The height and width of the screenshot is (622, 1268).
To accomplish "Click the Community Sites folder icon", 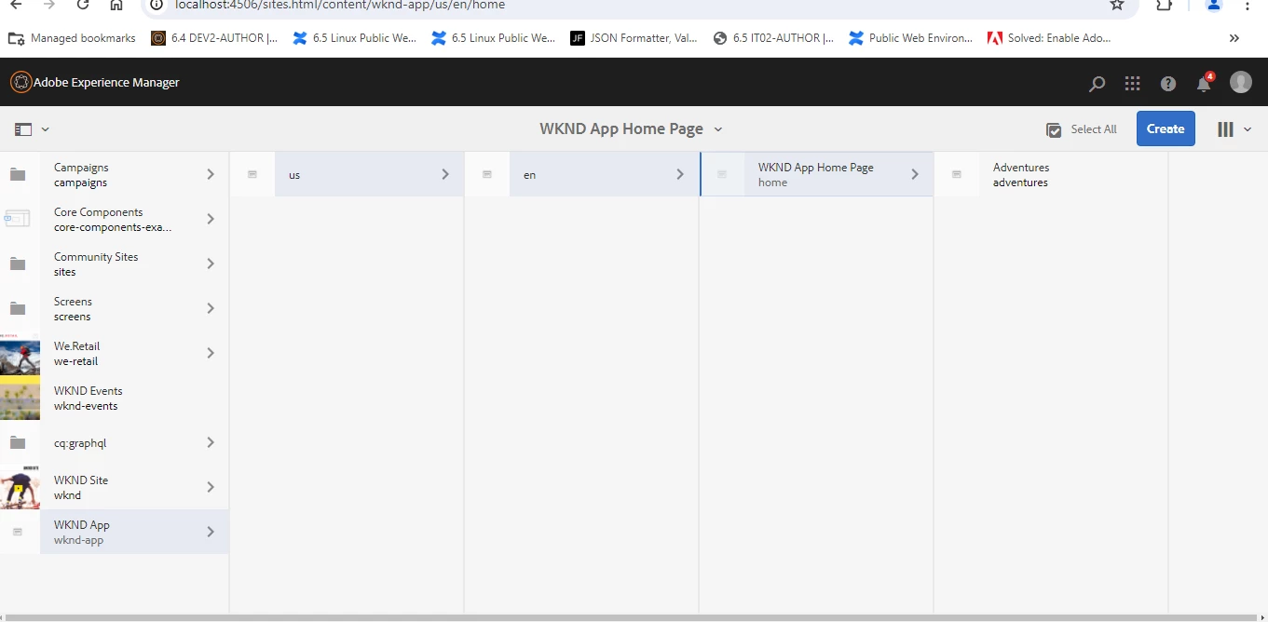I will (18, 264).
